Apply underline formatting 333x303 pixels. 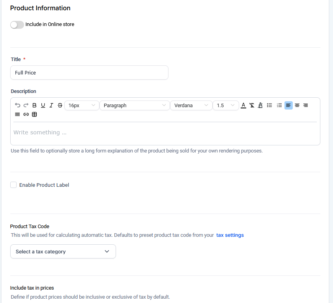tap(43, 105)
